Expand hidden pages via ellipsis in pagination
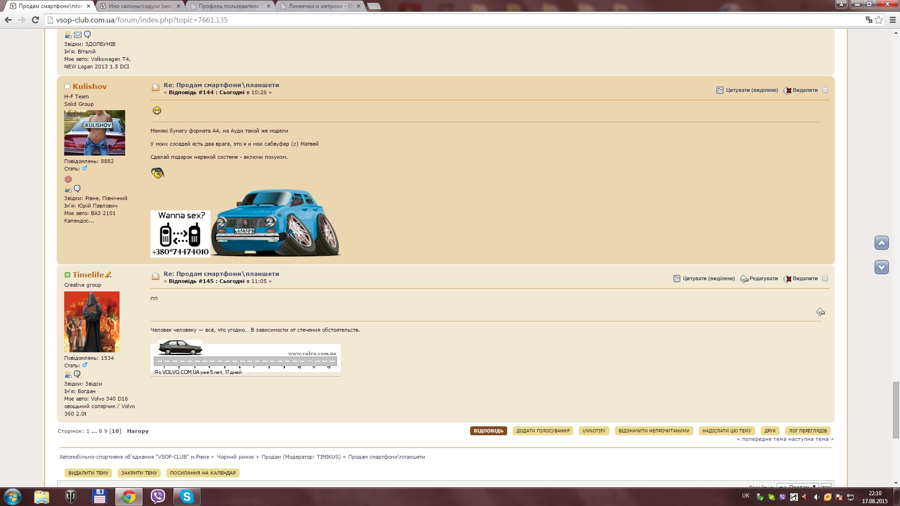This screenshot has height=506, width=900. tap(94, 431)
